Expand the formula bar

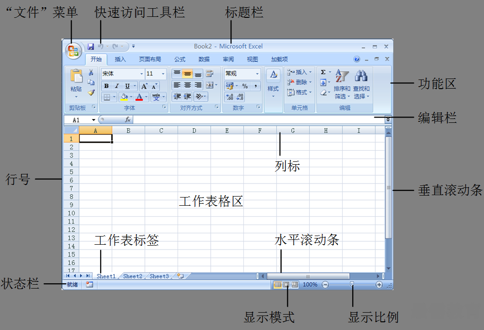click(388, 119)
